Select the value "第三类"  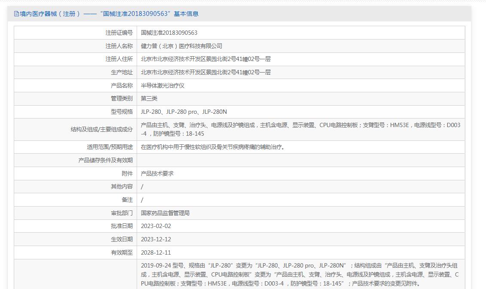point(149,98)
